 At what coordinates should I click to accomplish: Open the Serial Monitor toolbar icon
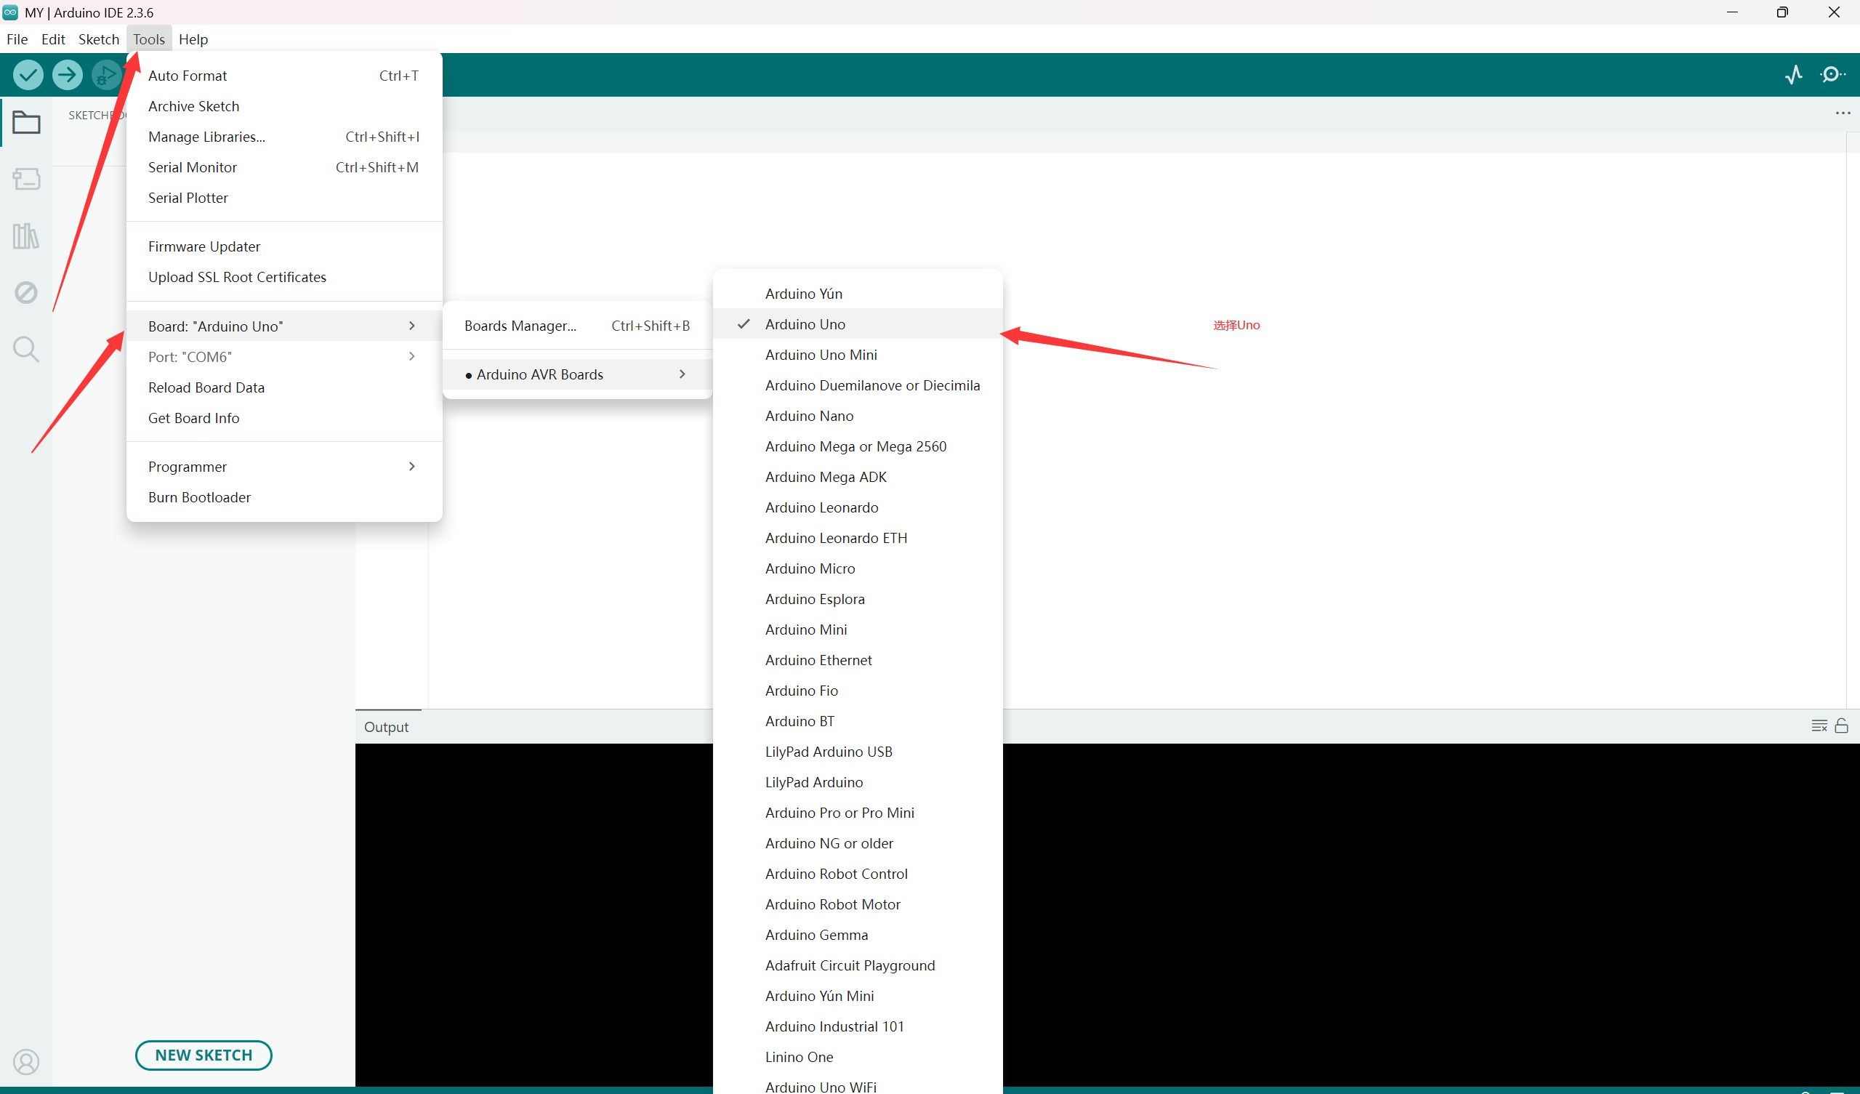pos(1832,75)
